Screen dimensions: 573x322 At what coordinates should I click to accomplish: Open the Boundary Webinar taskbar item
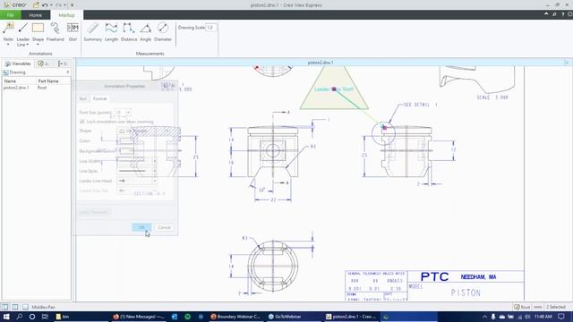pyautogui.click(x=235, y=317)
